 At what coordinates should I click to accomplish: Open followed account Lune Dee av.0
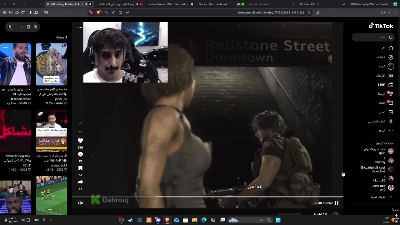383,187
